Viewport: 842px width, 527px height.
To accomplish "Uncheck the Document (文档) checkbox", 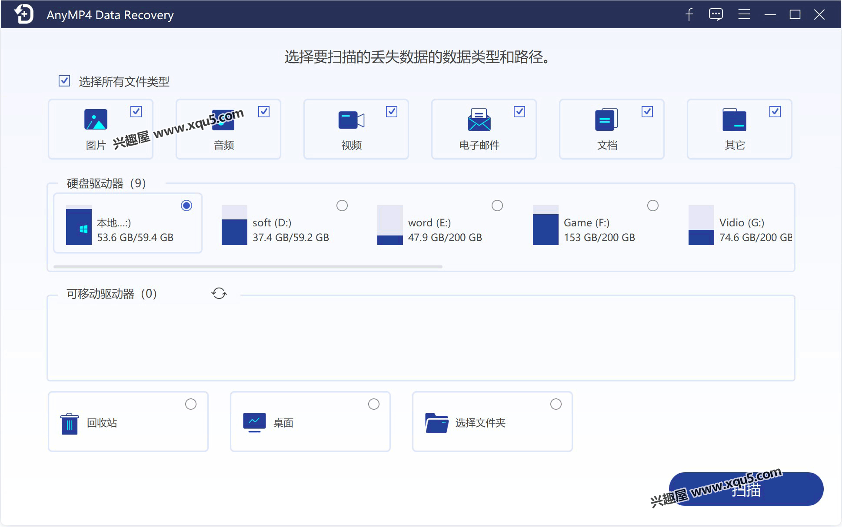I will point(647,112).
